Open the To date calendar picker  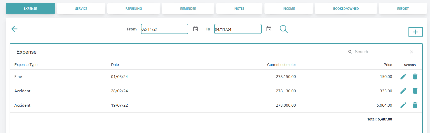269,29
